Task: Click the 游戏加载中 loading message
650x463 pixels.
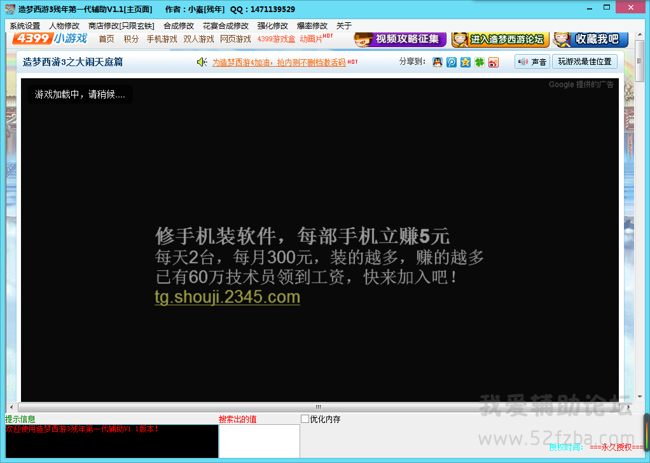Action: 80,95
